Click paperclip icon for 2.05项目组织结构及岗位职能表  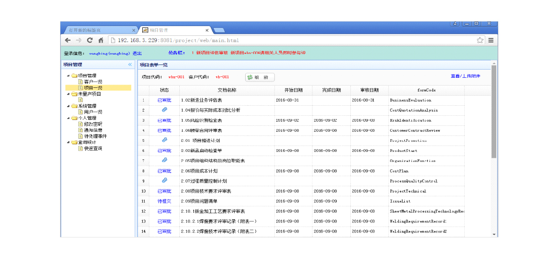(165, 160)
